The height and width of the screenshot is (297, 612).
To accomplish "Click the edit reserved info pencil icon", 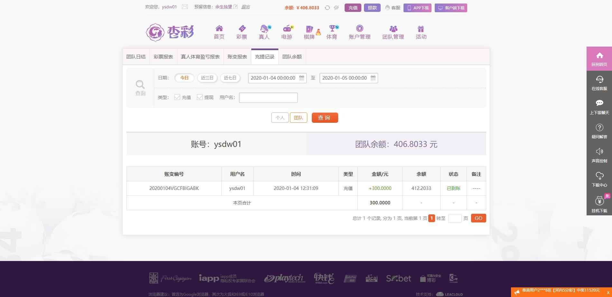I will coord(236,7).
